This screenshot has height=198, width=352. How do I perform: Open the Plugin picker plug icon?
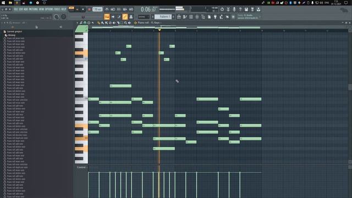[215, 17]
